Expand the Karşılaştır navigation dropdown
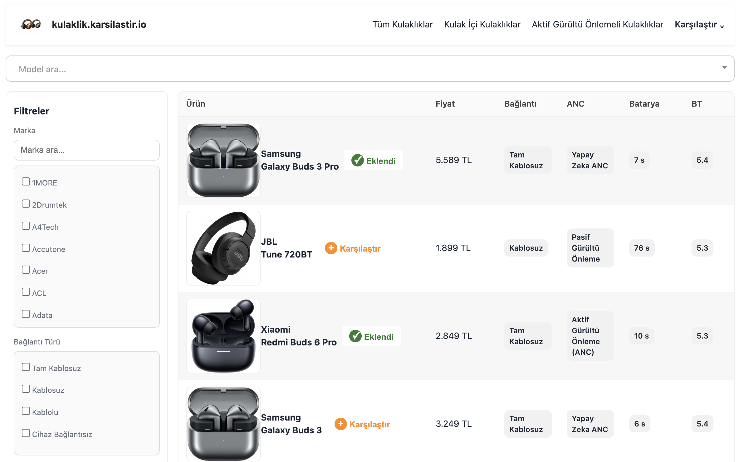Screen dimensions: 739x462 [699, 25]
